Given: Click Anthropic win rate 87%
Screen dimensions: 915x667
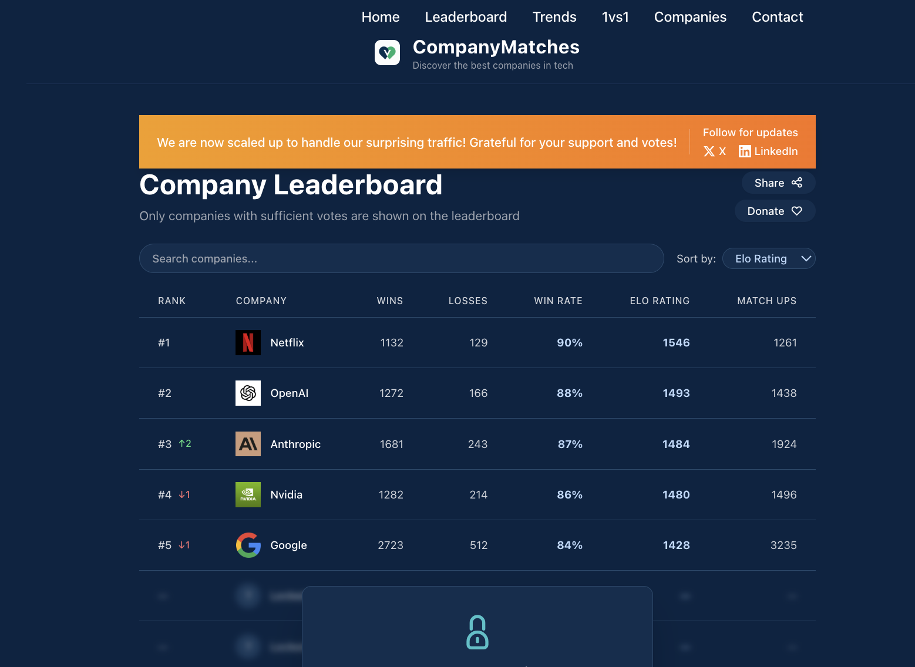Looking at the screenshot, I should point(570,444).
